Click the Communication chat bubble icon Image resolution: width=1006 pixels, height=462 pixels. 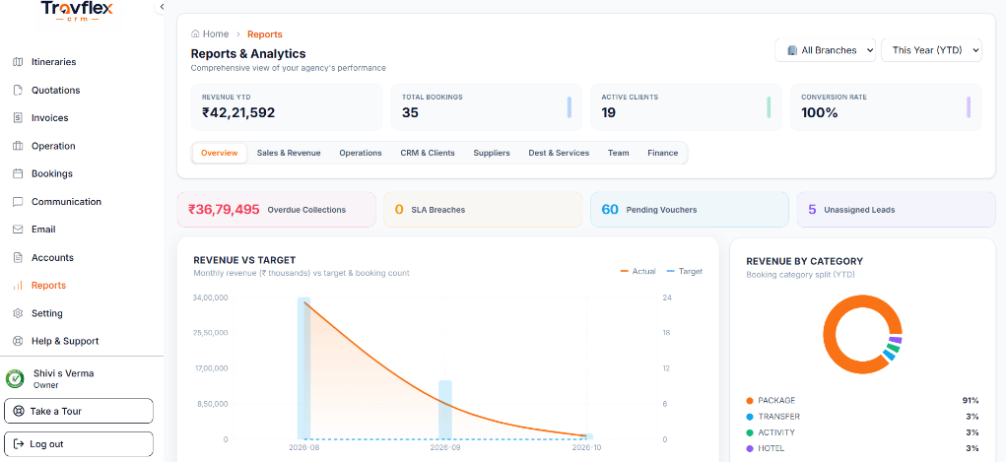click(x=18, y=202)
